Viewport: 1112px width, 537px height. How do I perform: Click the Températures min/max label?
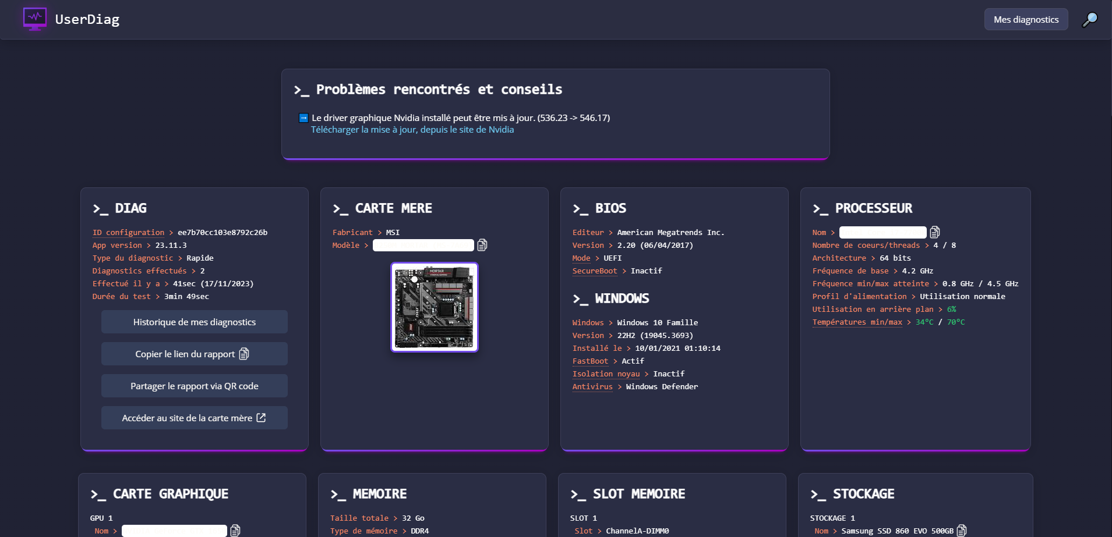[x=857, y=322]
